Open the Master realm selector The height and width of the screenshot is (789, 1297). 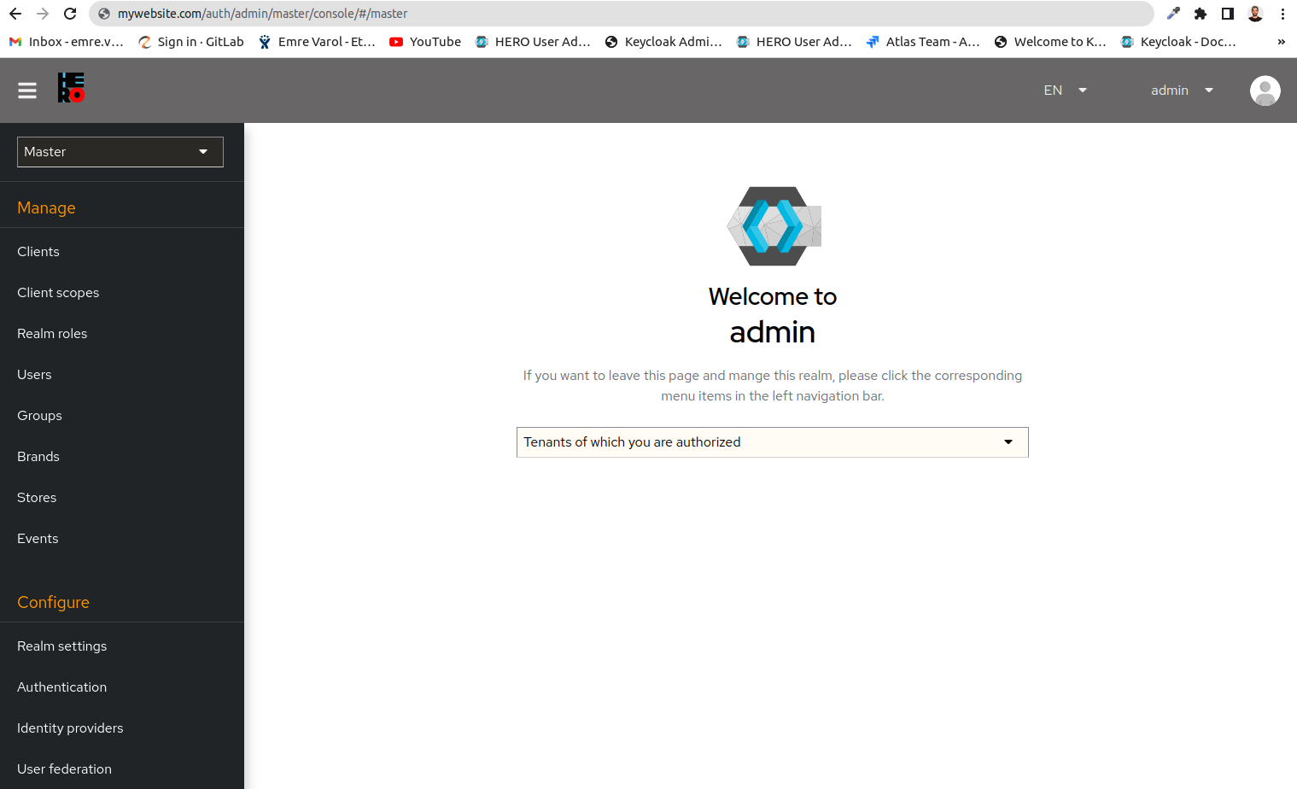pyautogui.click(x=120, y=151)
